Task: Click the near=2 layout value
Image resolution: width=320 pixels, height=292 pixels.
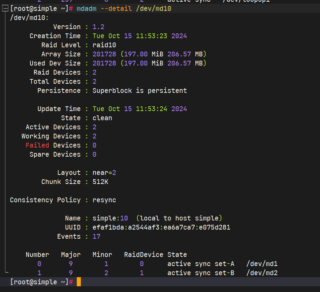Action: (104, 172)
